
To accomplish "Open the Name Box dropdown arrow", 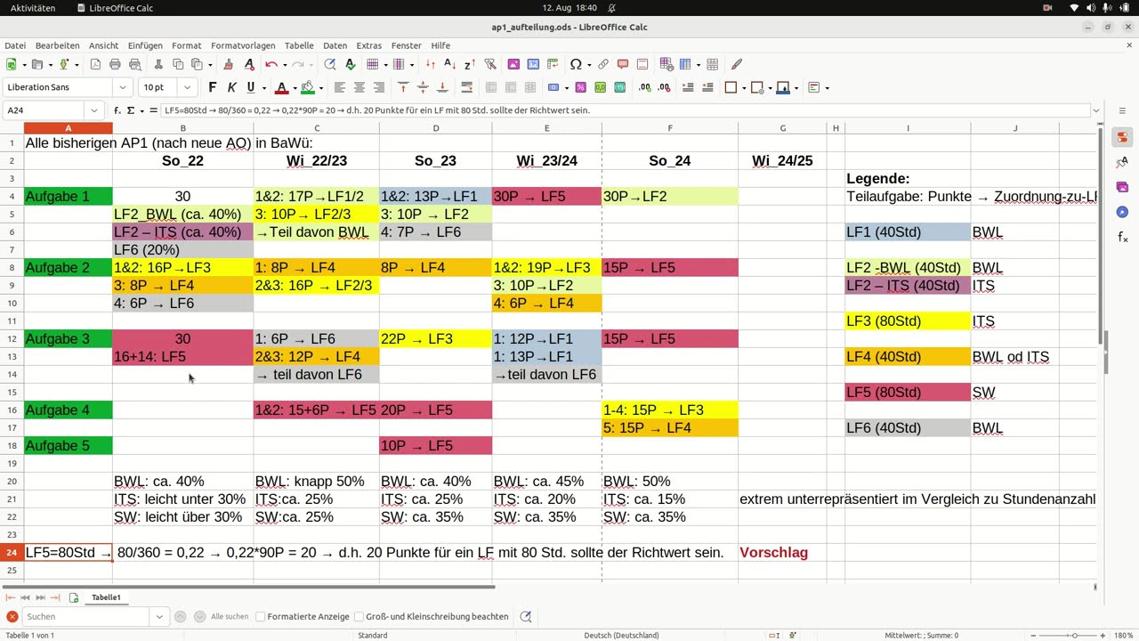I will point(94,110).
